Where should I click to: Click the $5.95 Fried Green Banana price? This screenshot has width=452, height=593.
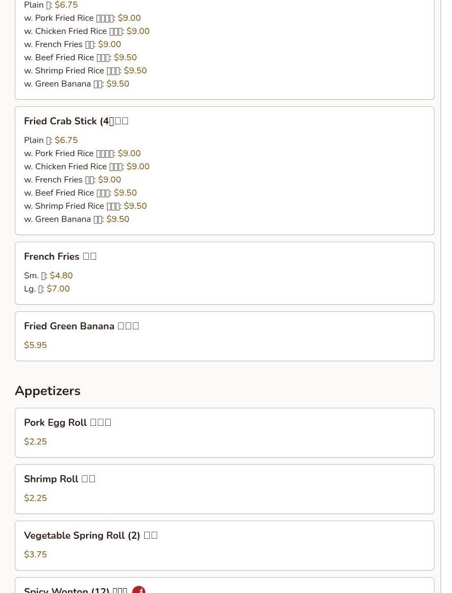(x=36, y=345)
